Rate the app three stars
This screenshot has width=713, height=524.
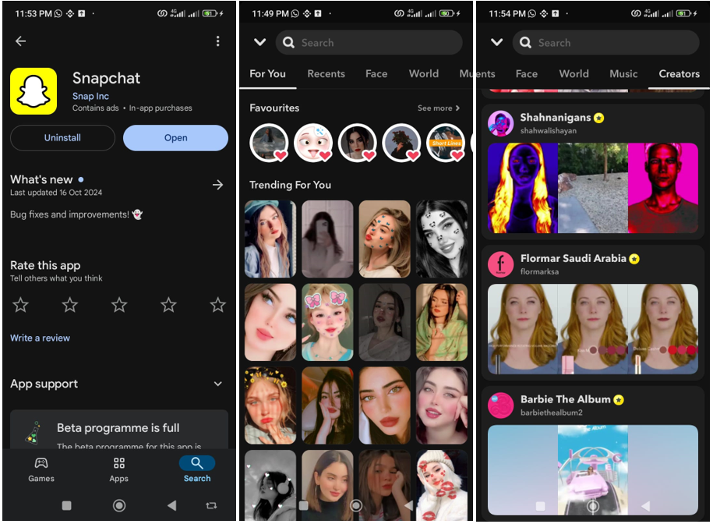click(119, 304)
